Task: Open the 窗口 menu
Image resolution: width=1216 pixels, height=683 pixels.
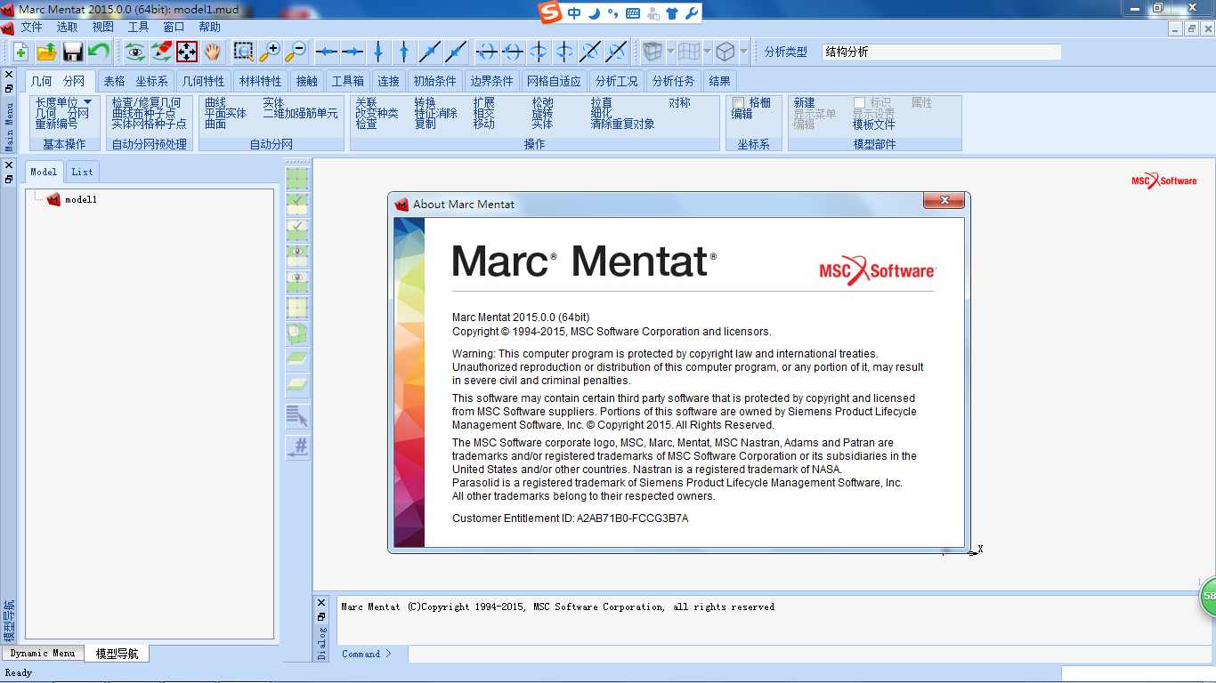Action: [x=174, y=28]
